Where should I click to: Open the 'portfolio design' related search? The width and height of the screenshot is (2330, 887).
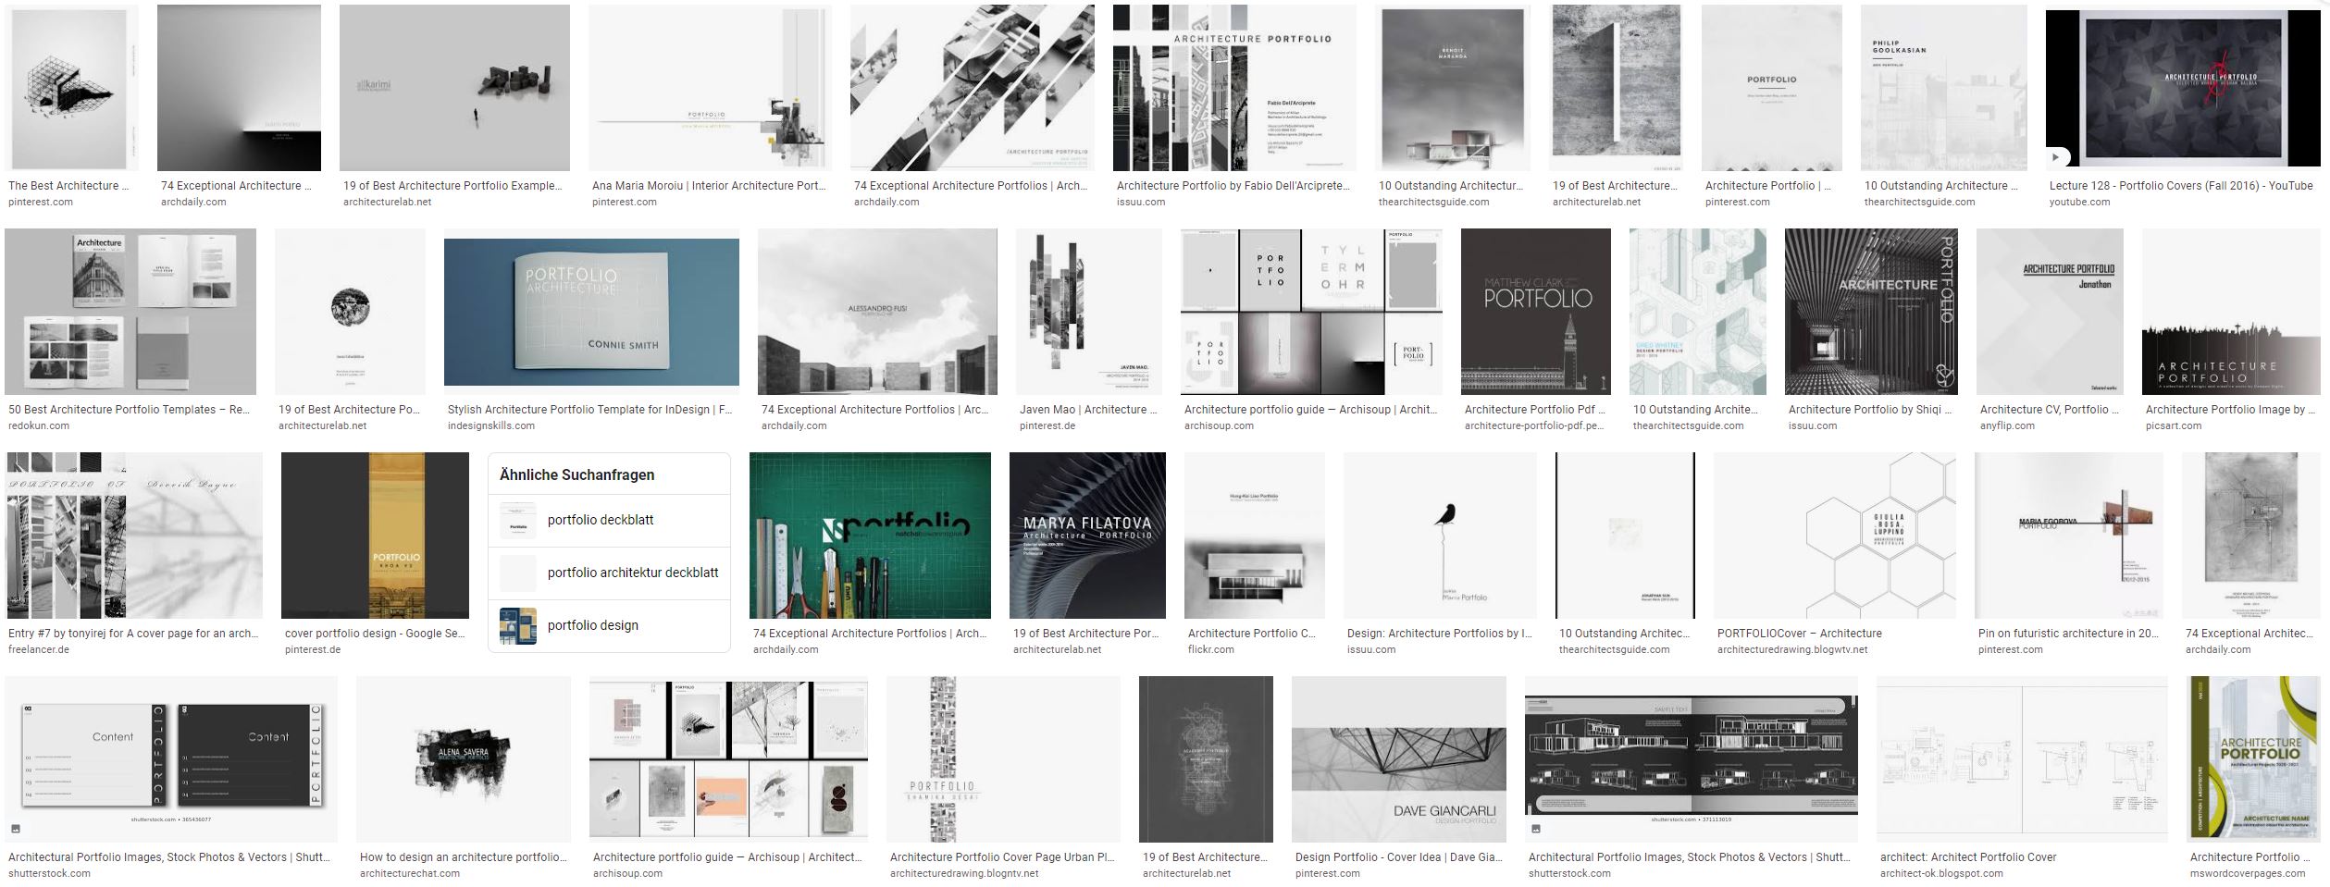tap(609, 625)
